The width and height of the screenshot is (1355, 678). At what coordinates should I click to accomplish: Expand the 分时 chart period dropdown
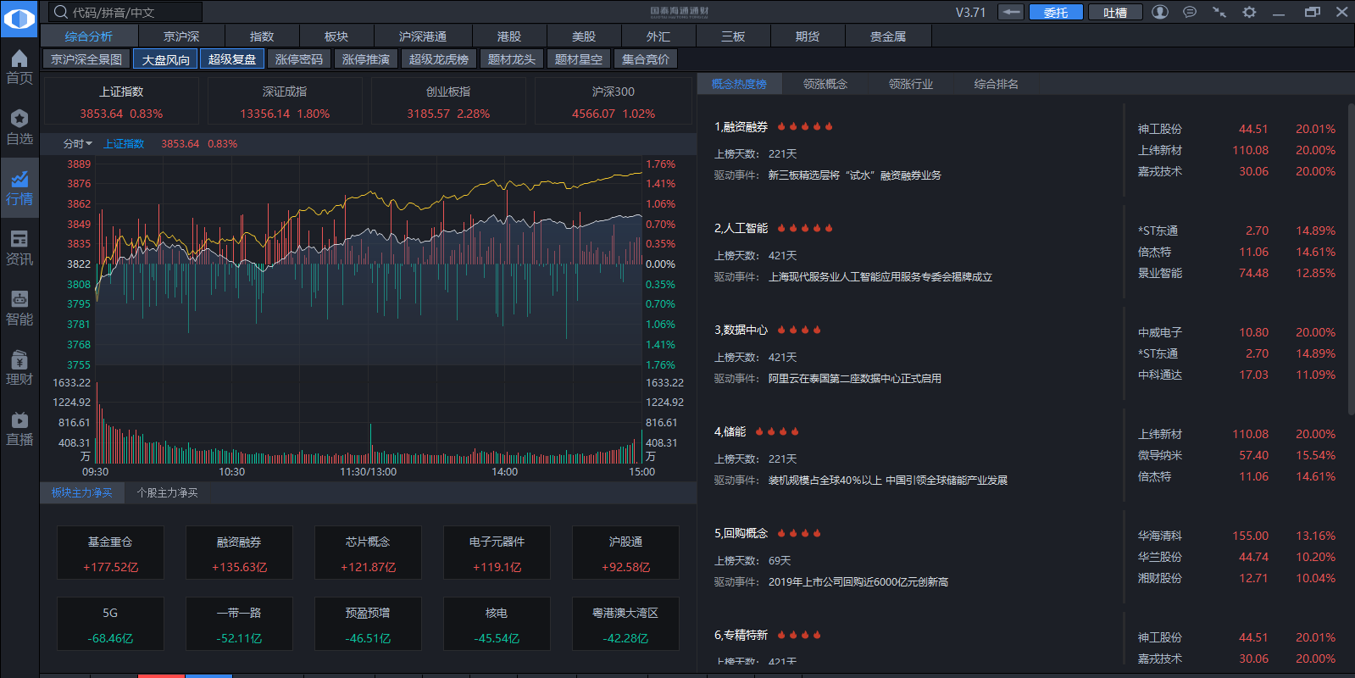(x=78, y=144)
